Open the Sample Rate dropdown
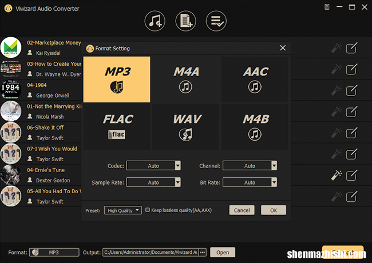Image resolution: width=372 pixels, height=263 pixels. (x=153, y=182)
